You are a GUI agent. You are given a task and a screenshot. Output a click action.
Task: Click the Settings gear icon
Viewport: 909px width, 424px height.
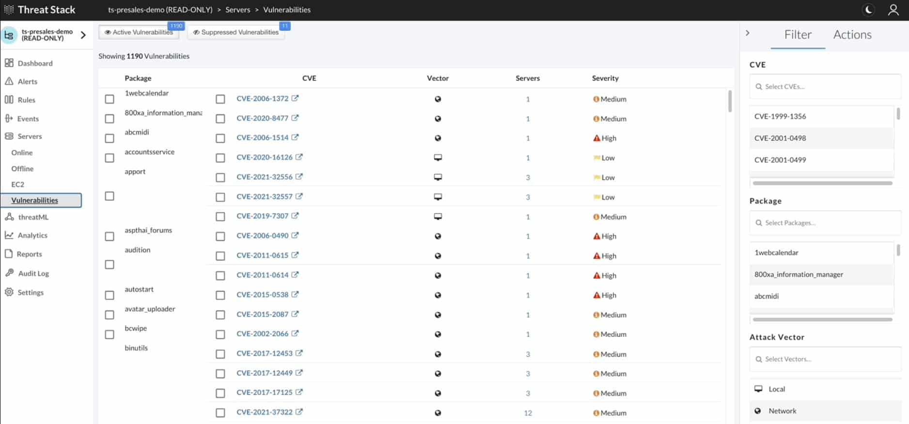click(x=9, y=292)
